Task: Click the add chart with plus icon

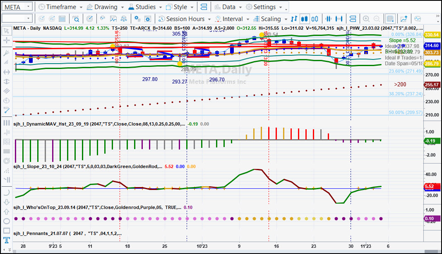Action: (x=404, y=19)
